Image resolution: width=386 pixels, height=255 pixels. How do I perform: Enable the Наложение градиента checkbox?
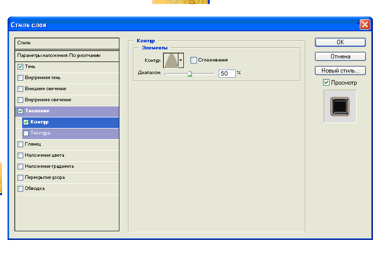[x=21, y=166]
